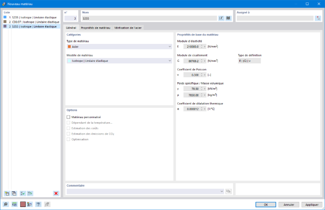The width and height of the screenshot is (325, 210).
Task: Toggle Estimation des coûts checkbox
Action: (x=68, y=128)
